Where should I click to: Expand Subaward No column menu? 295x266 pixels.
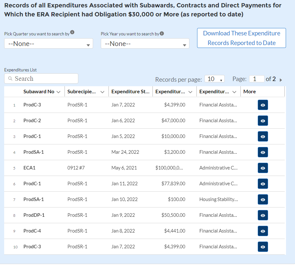[x=58, y=92]
